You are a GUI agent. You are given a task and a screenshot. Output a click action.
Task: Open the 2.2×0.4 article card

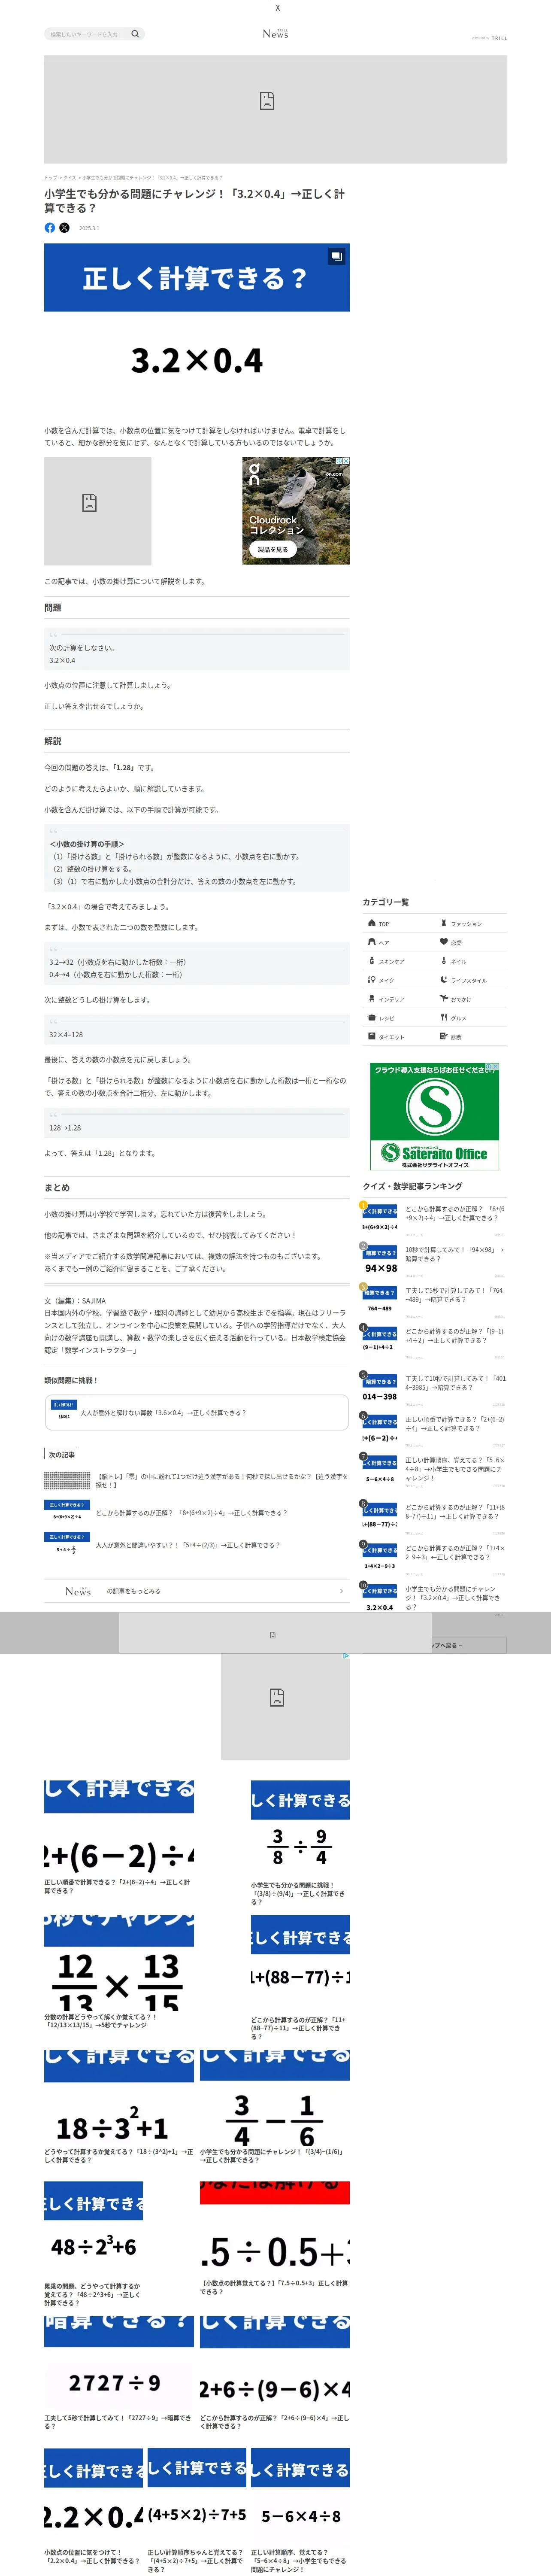tap(93, 2506)
